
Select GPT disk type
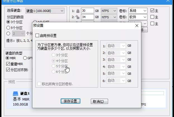(x=25, y=58)
